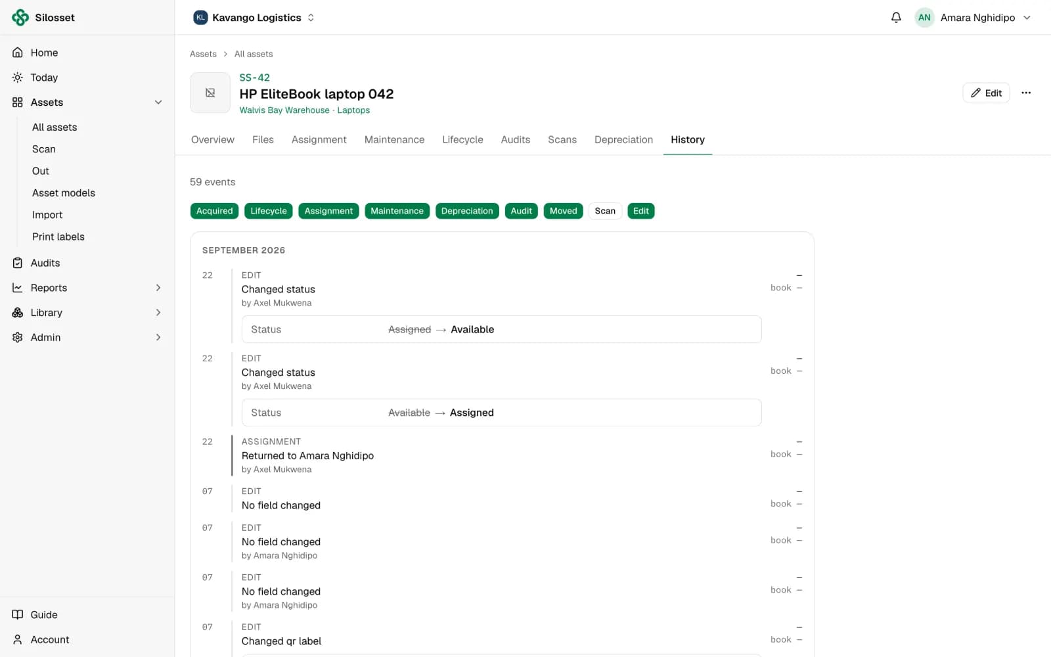Click the Home icon in sidebar
The height and width of the screenshot is (657, 1051).
(x=18, y=53)
